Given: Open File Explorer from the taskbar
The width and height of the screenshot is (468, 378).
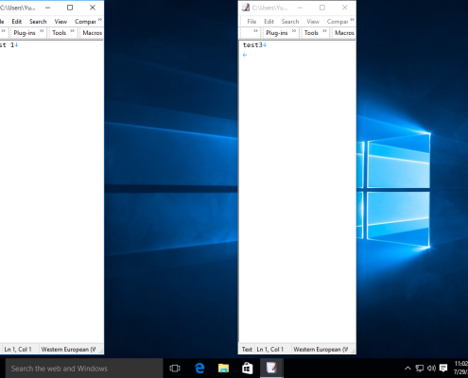Looking at the screenshot, I should (223, 368).
